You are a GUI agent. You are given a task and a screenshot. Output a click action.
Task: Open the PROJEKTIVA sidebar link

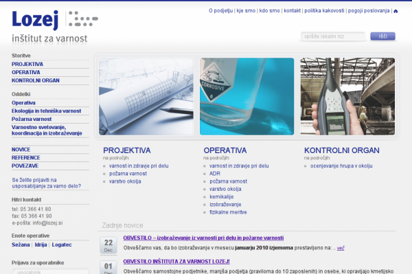pyautogui.click(x=27, y=64)
